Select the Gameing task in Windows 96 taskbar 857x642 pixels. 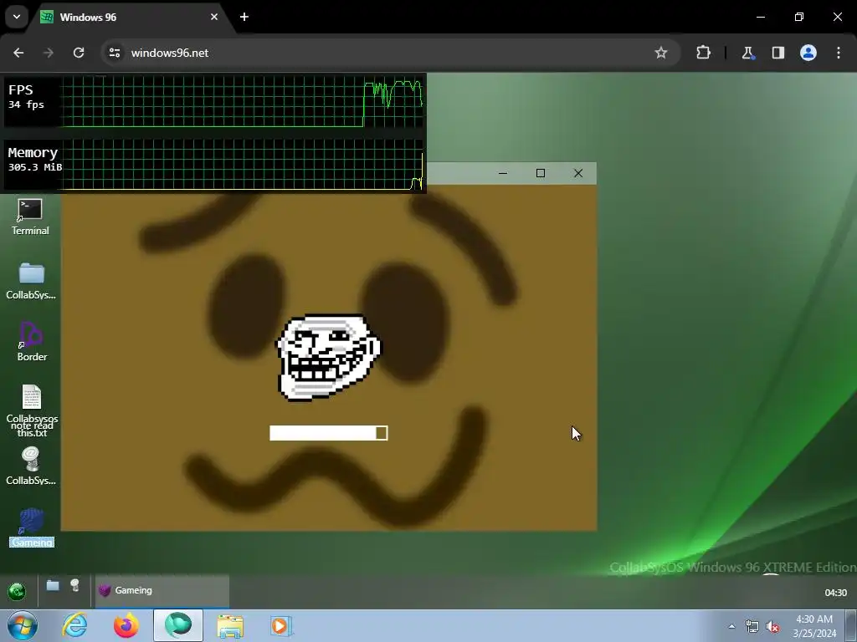tap(162, 591)
